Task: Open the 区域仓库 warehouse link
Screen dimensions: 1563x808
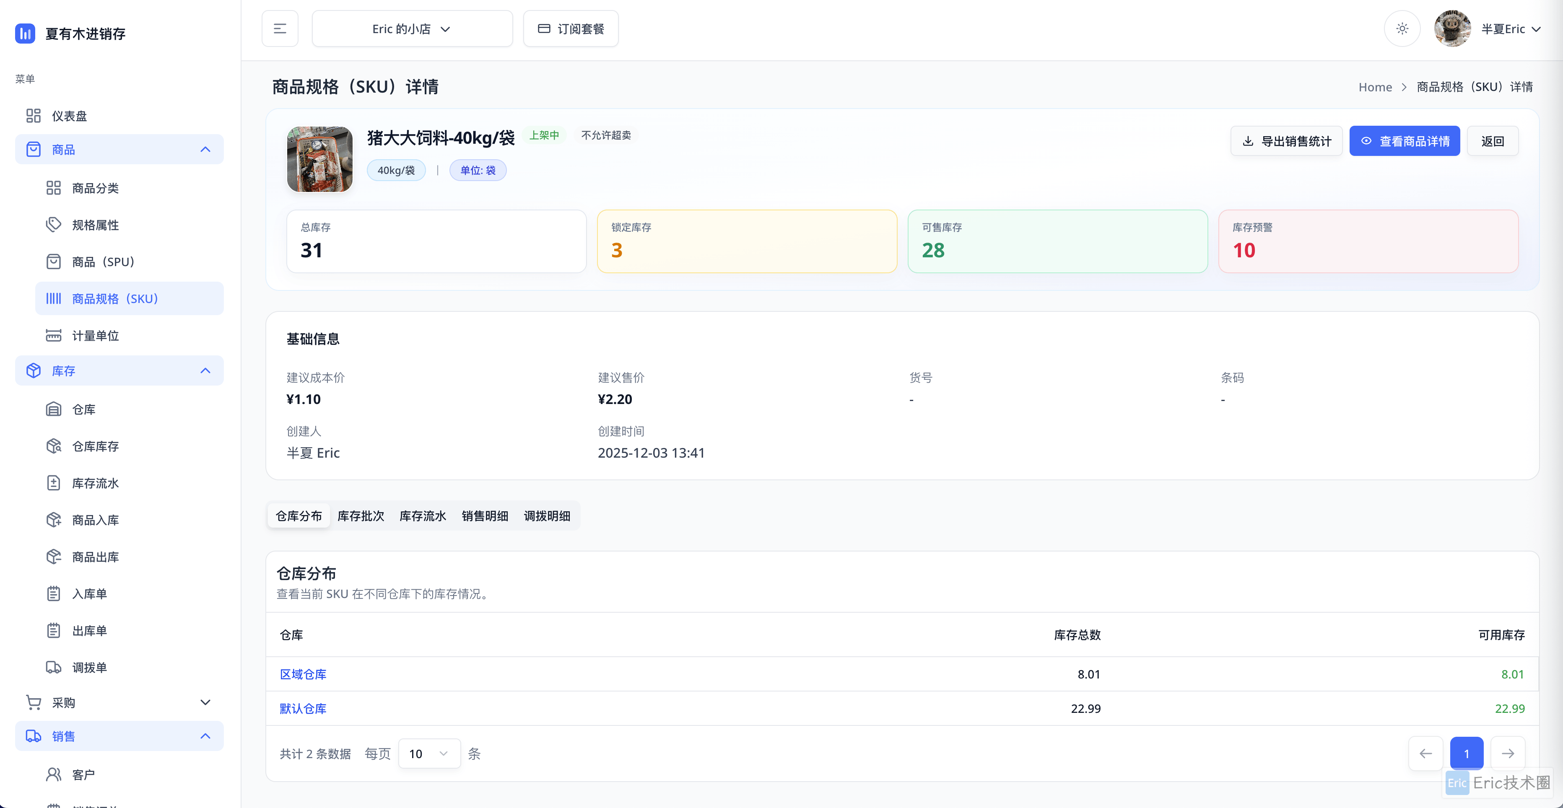Action: click(303, 674)
